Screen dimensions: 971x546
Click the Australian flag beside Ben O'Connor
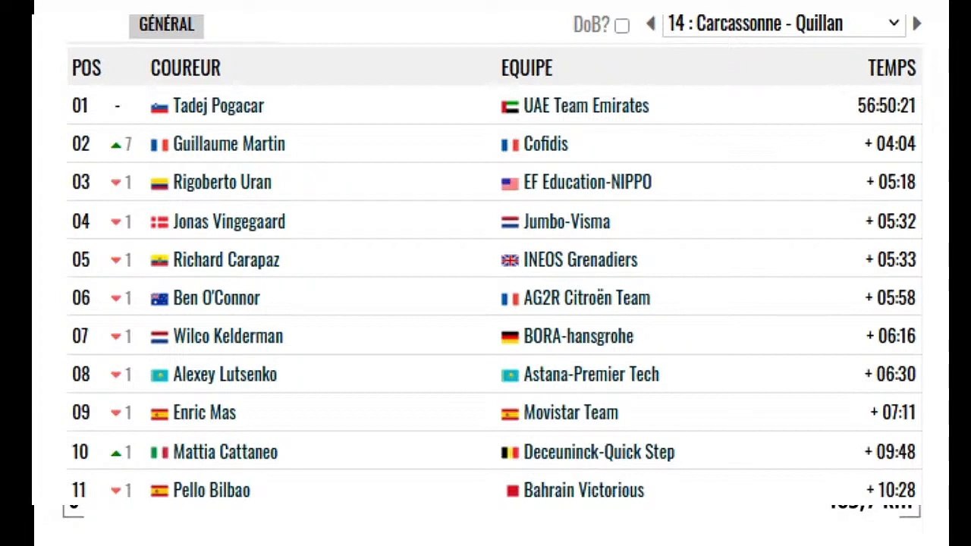pos(159,299)
